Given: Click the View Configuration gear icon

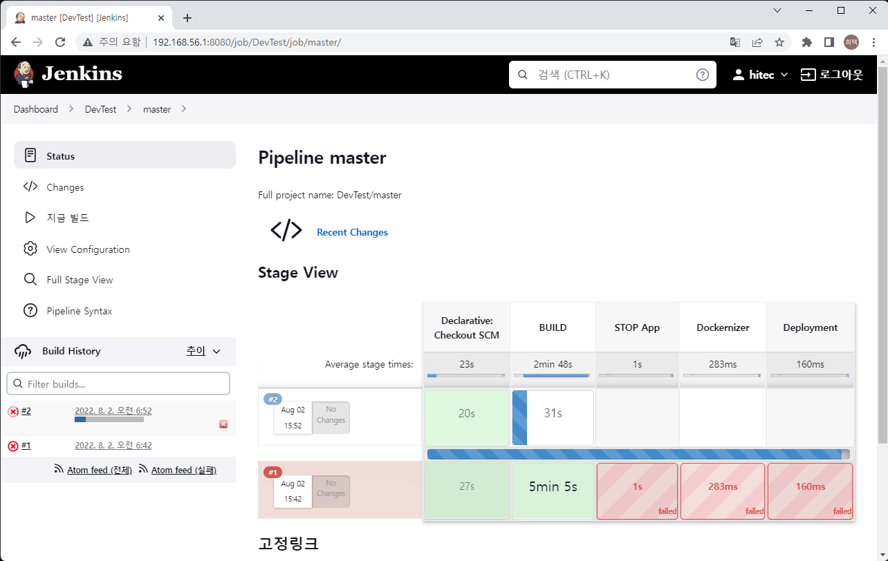Looking at the screenshot, I should pyautogui.click(x=30, y=249).
